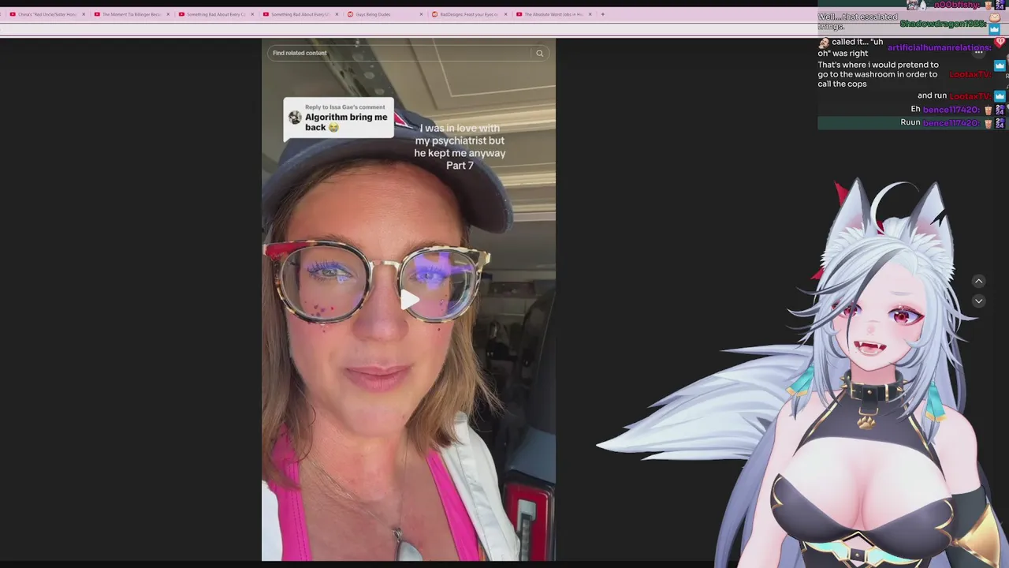1009x568 pixels.
Task: Click the magnifier search icon in video
Action: click(540, 53)
